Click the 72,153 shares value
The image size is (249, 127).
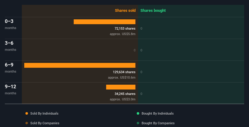125,28
